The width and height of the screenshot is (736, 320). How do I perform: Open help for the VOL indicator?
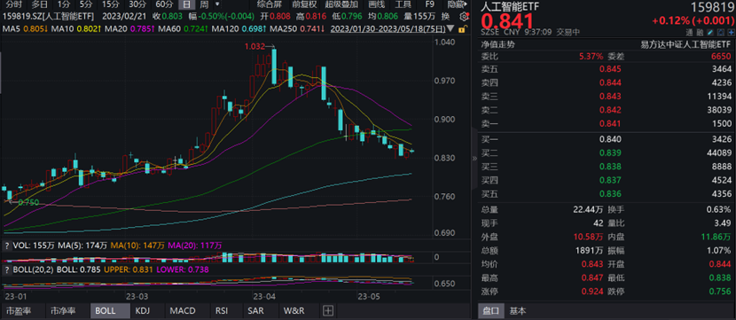pos(6,246)
